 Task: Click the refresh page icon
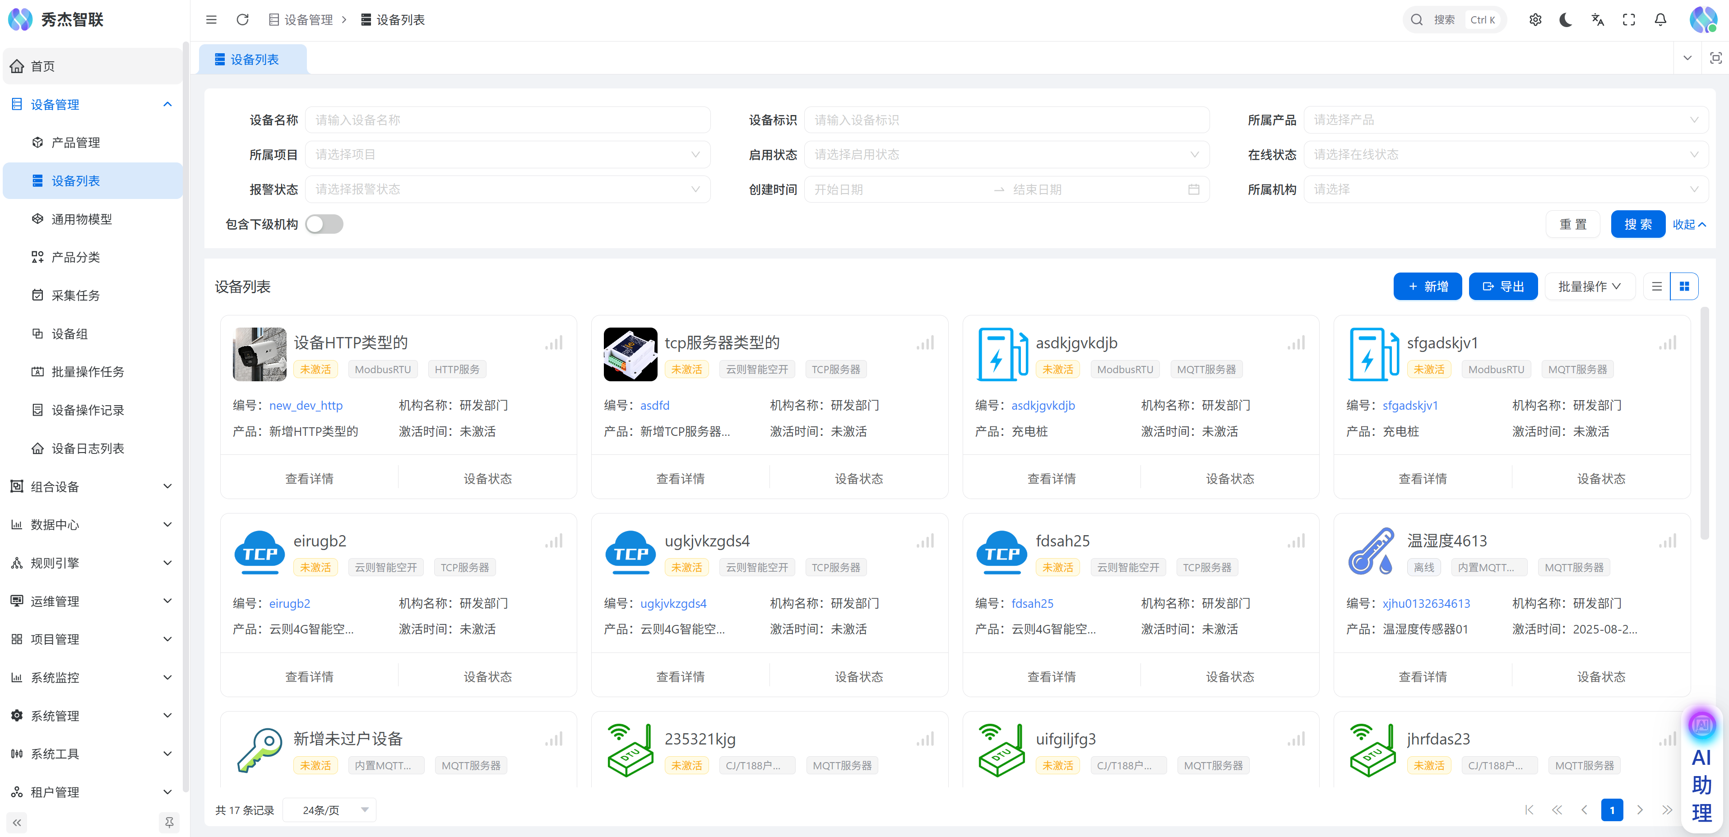coord(242,19)
